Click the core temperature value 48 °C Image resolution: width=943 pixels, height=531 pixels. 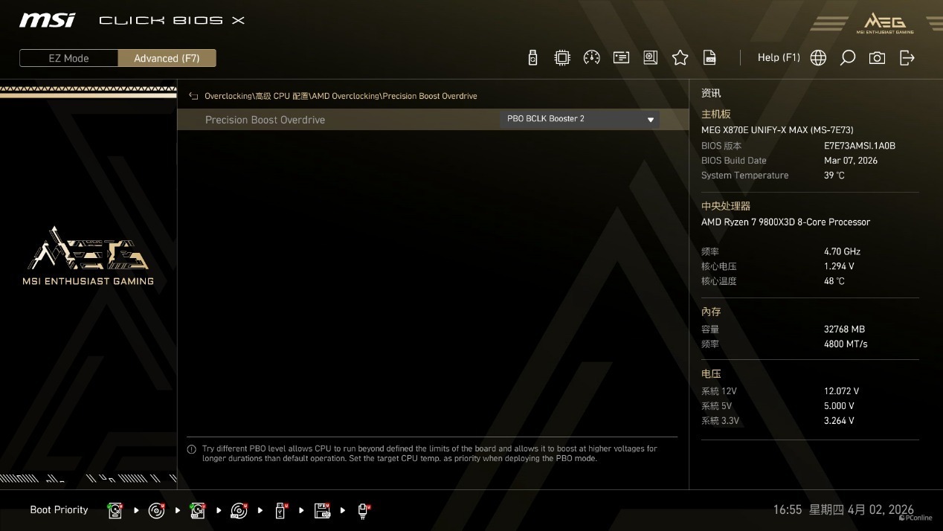834,281
